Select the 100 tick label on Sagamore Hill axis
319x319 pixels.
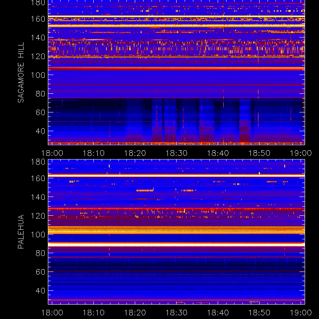(x=38, y=75)
